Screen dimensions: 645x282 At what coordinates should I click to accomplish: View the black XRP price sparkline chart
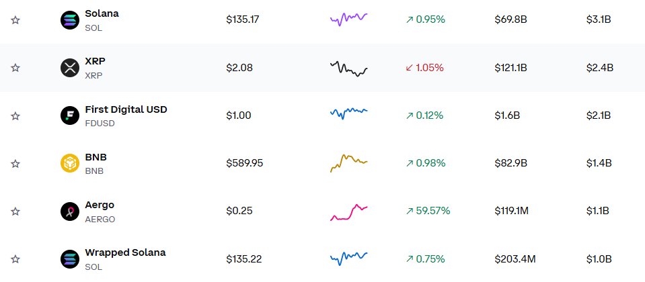348,68
